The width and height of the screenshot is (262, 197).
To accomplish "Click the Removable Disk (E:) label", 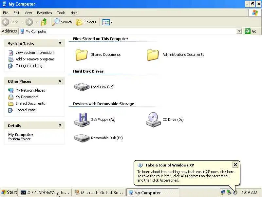I will 107,138.
